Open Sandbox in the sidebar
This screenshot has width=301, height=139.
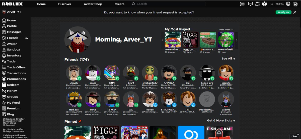[11, 49]
